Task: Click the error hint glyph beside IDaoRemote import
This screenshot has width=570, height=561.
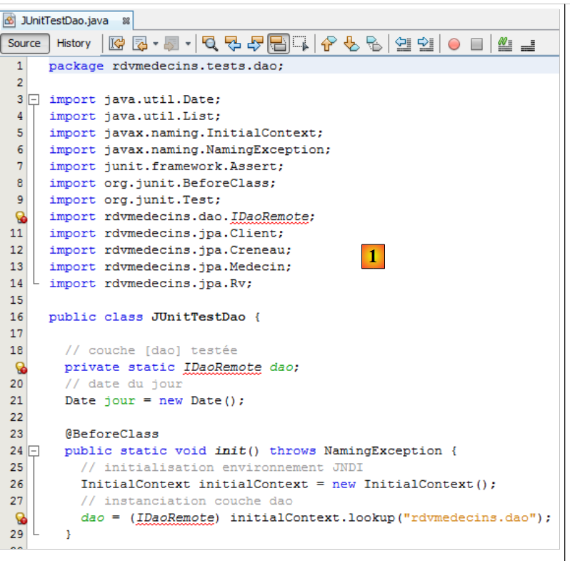Action: (21, 217)
